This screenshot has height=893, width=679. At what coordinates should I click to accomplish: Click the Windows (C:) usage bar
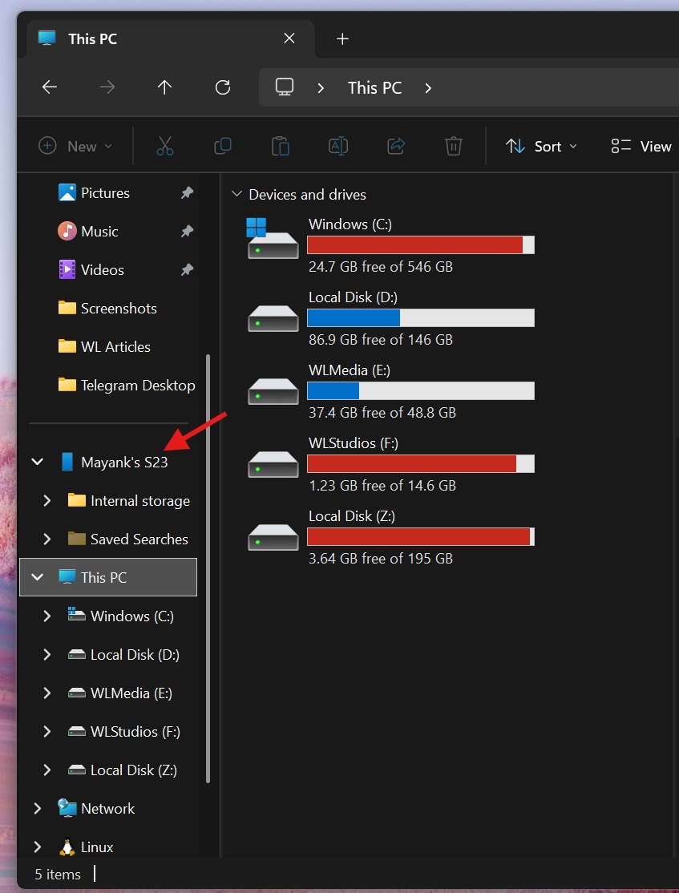417,244
